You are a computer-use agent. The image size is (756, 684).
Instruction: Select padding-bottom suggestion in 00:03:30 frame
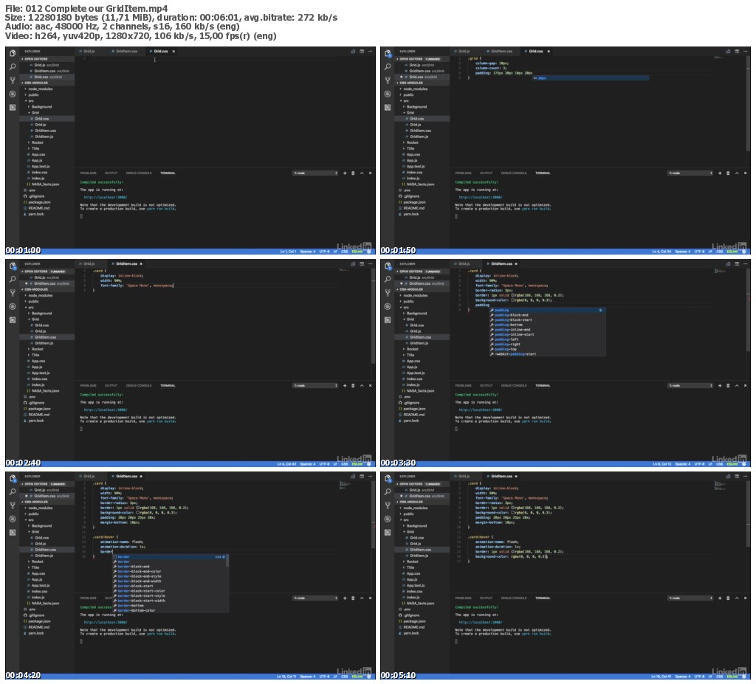tap(547, 325)
